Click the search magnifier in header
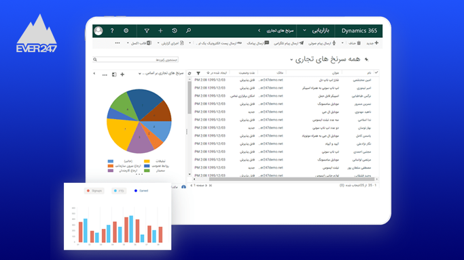This screenshot has height=260, width=464. point(188,30)
